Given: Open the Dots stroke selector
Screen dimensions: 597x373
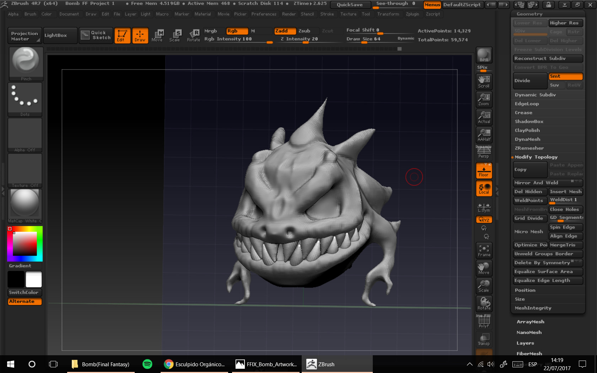Looking at the screenshot, I should 25,99.
